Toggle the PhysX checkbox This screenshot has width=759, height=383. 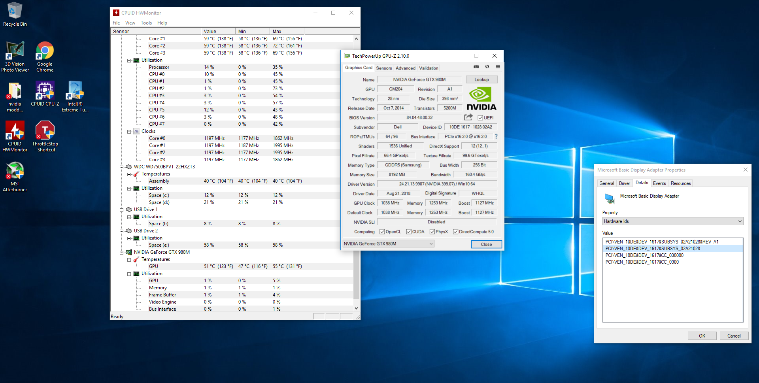pos(432,232)
